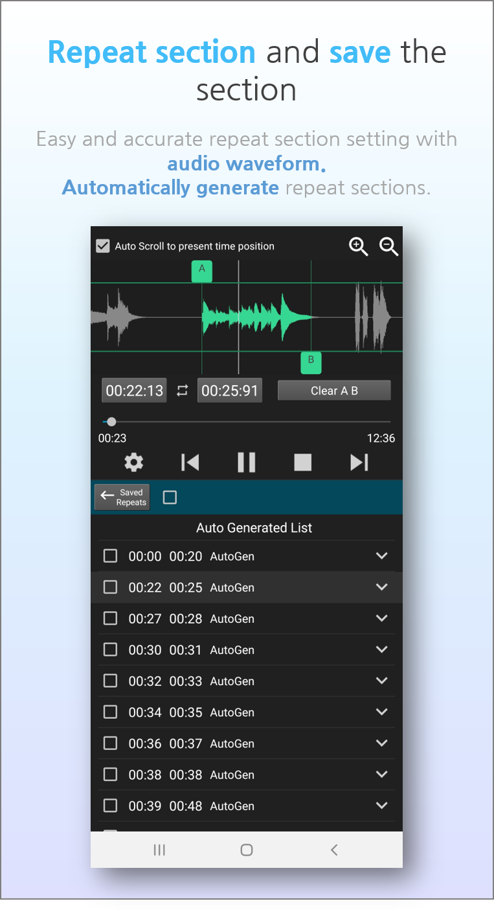Click the playback seek bar handle

pyautogui.click(x=111, y=422)
